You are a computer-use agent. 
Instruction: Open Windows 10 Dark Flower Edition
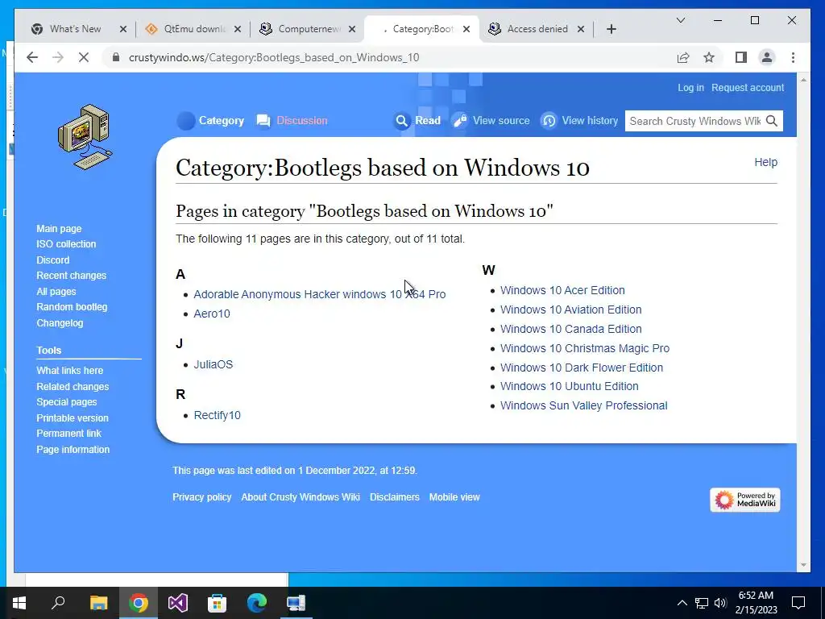point(582,368)
